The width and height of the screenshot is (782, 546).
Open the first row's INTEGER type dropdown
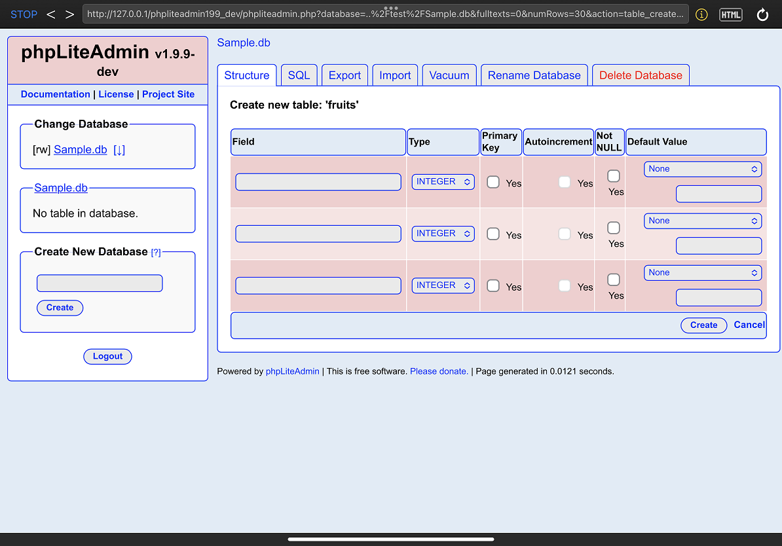point(443,182)
